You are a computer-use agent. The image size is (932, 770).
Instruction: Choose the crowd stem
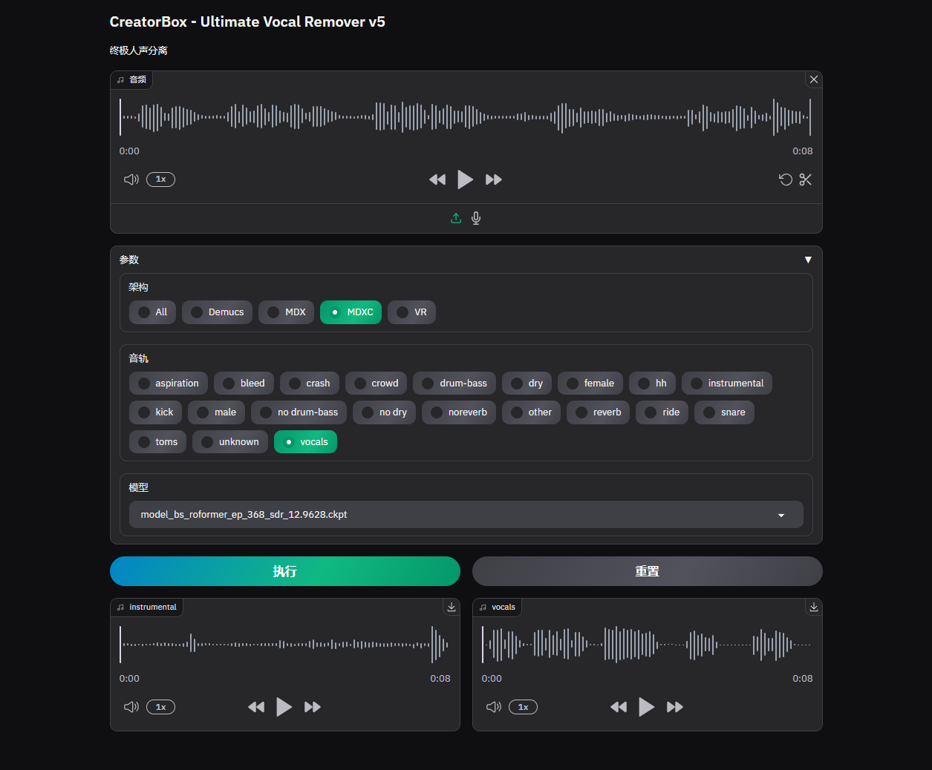376,384
